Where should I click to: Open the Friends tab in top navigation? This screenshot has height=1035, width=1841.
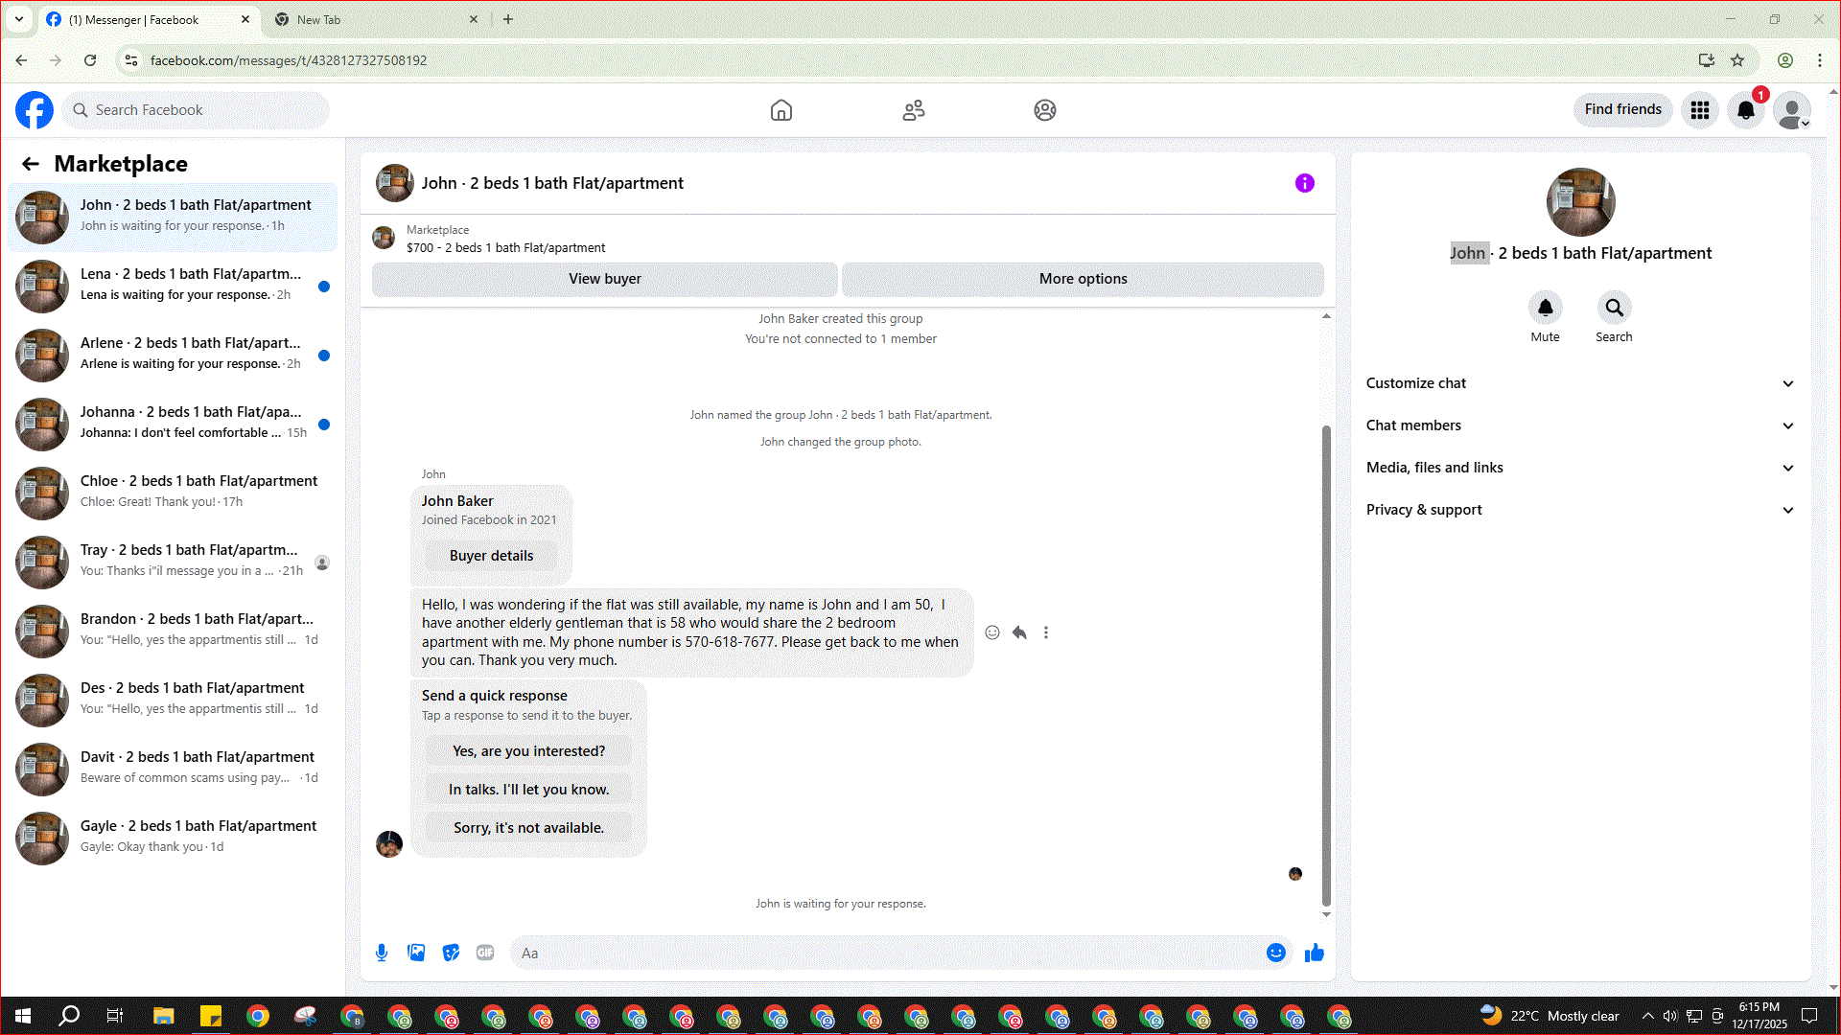pos(913,110)
